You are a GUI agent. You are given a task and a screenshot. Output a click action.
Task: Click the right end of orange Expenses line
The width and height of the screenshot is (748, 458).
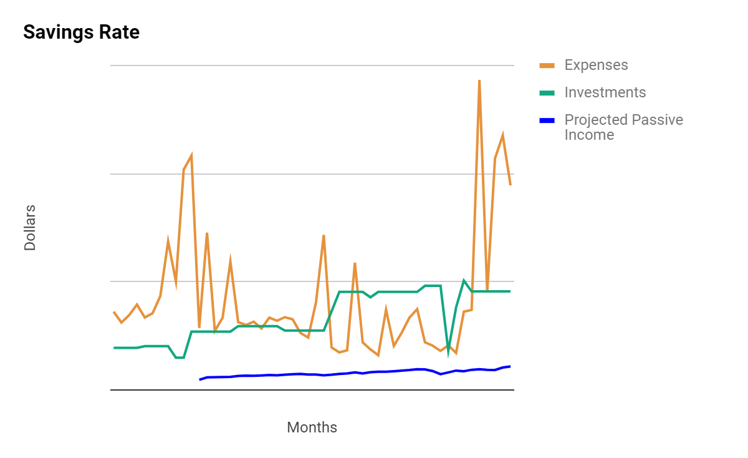point(510,185)
